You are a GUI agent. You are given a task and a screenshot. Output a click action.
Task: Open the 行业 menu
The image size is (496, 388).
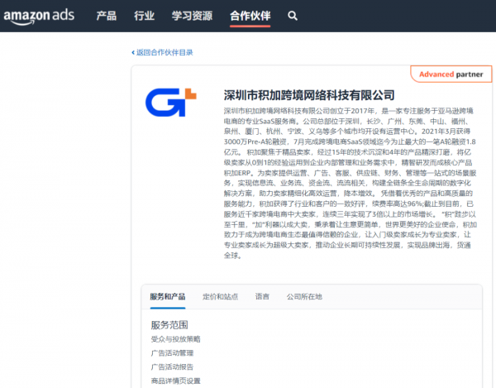pos(144,16)
